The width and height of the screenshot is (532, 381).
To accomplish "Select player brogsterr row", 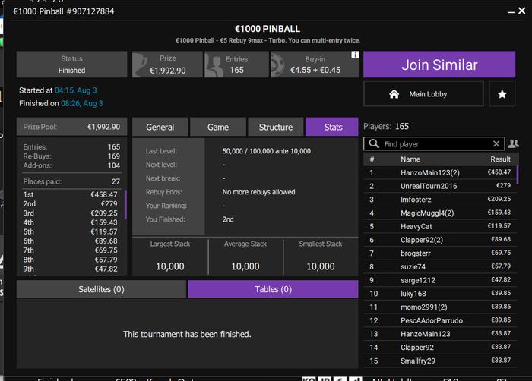I will (440, 253).
